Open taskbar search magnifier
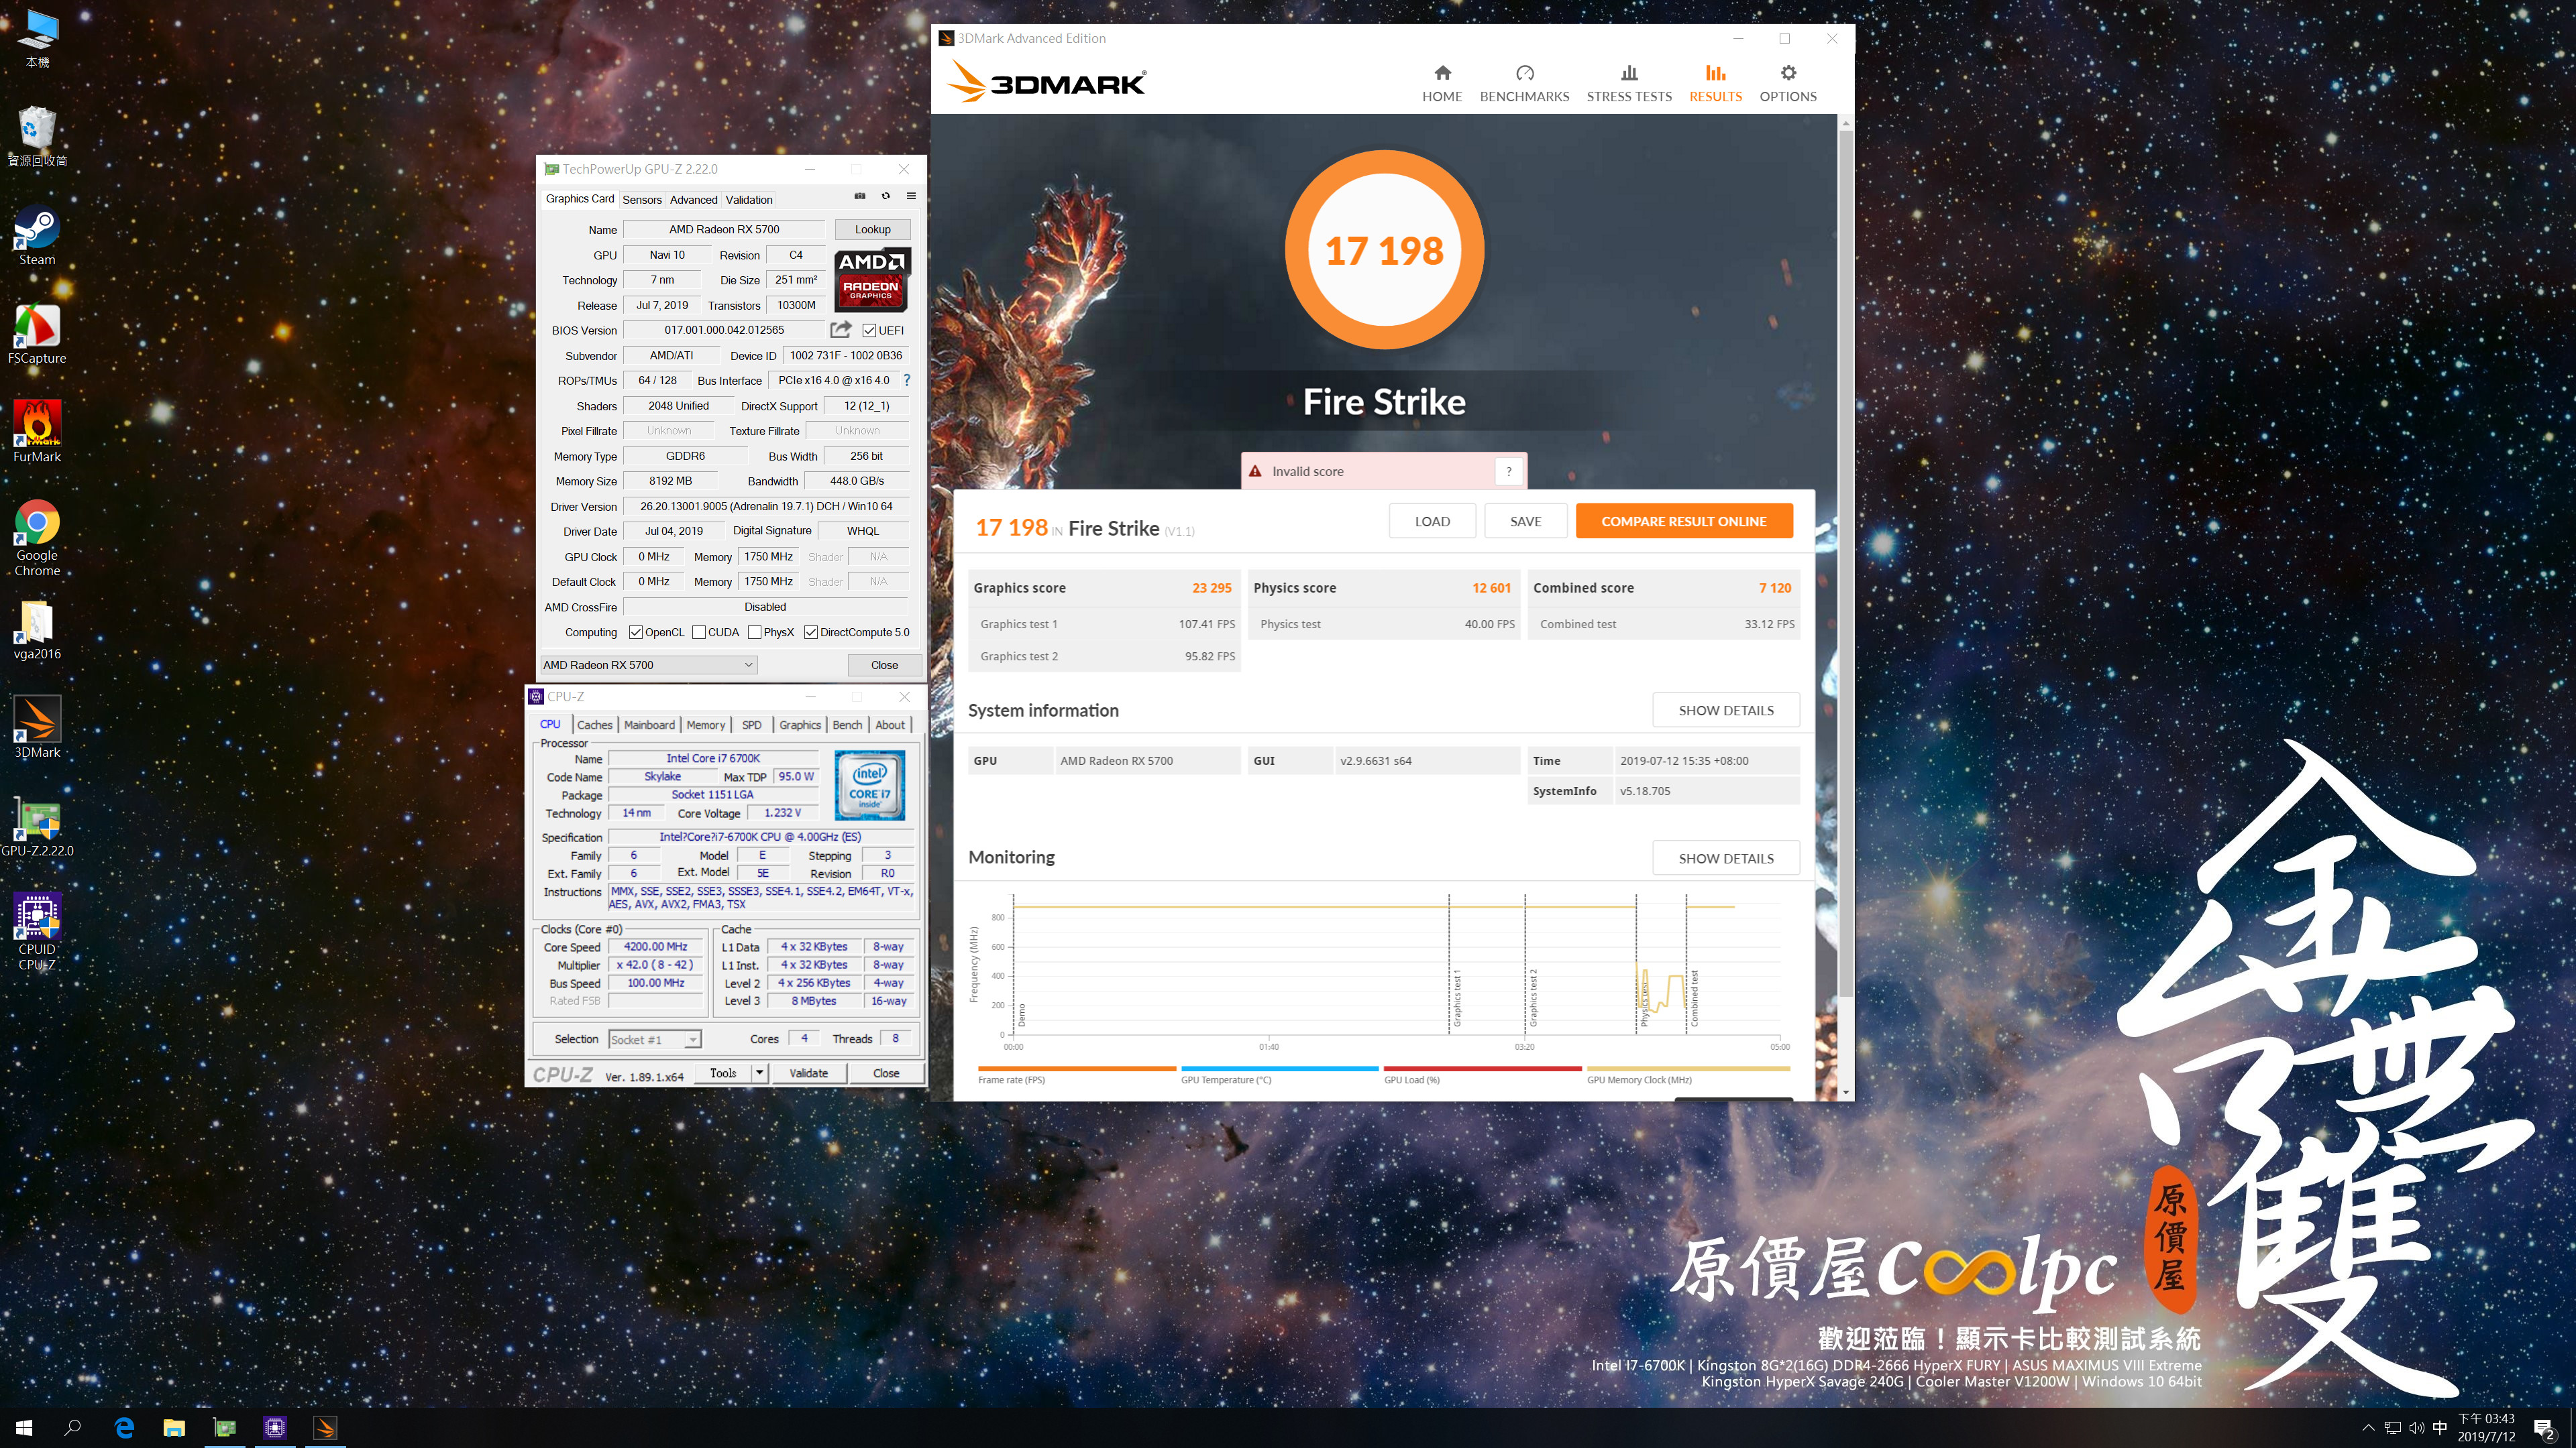 73,1428
